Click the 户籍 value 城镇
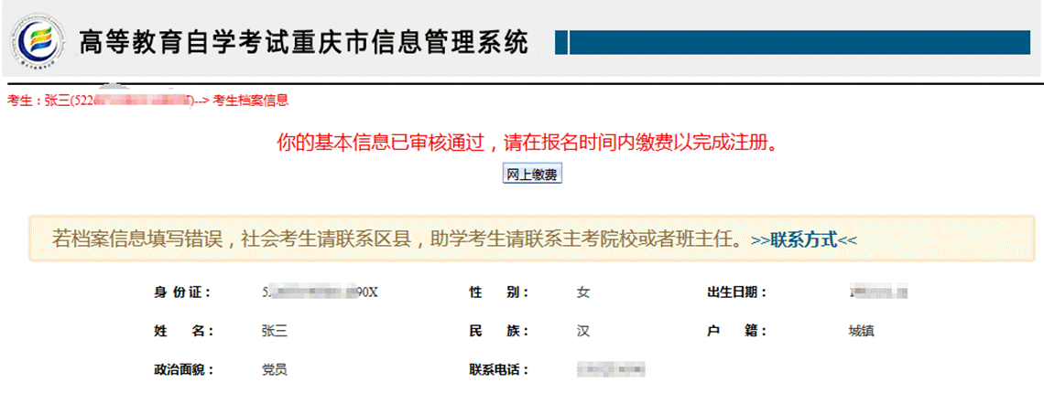 (x=861, y=331)
